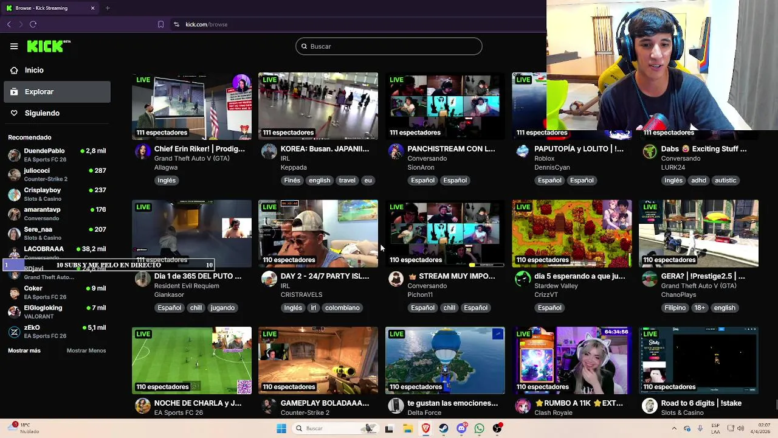Go back in the browser
778x438 pixels.
pos(9,24)
